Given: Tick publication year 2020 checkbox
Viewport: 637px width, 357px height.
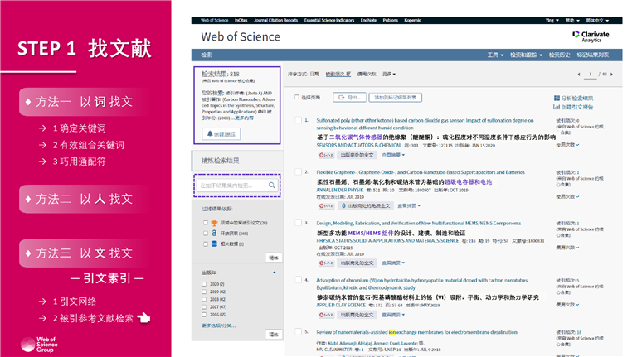Looking at the screenshot, I should tap(204, 284).
